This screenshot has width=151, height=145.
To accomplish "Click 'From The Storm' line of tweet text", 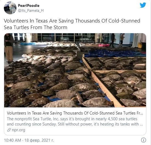I will 48,27.
